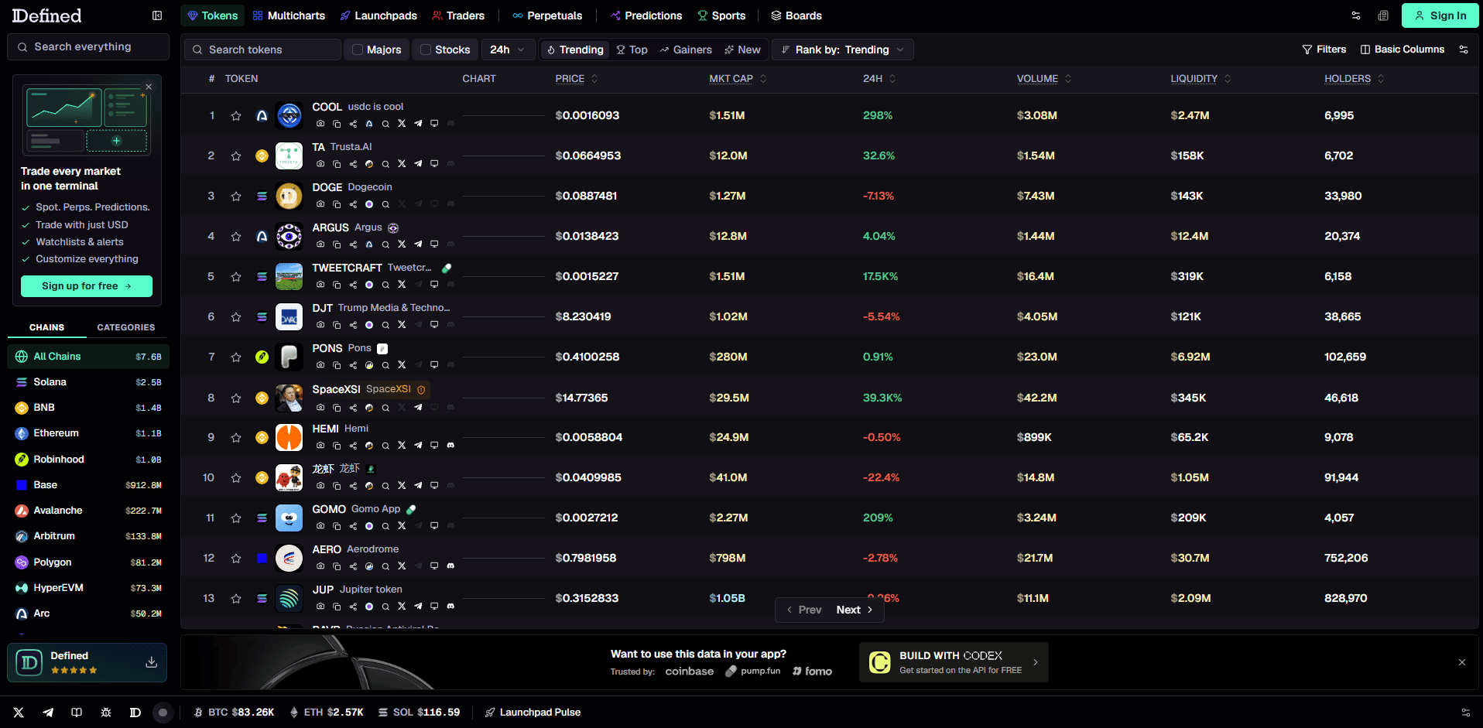Open the website icon in the AERO row
Viewport: 1483px width, 728px height.
pyautogui.click(x=434, y=566)
